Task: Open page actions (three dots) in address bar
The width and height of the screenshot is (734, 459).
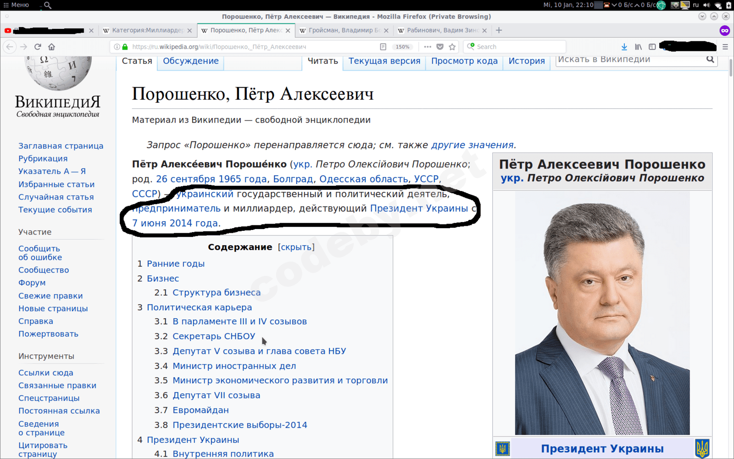Action: pyautogui.click(x=428, y=46)
